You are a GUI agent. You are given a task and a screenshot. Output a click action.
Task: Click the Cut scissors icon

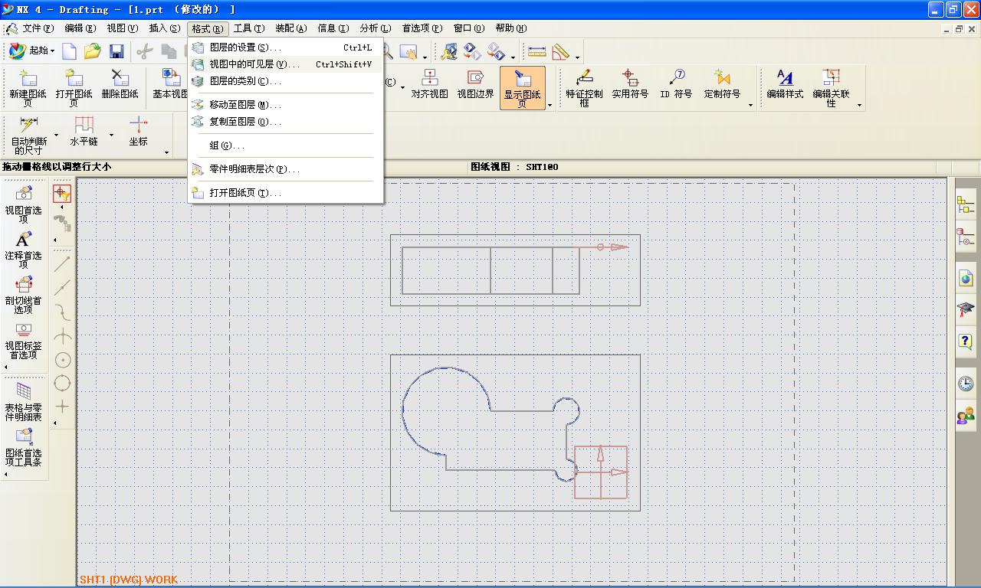pos(144,51)
